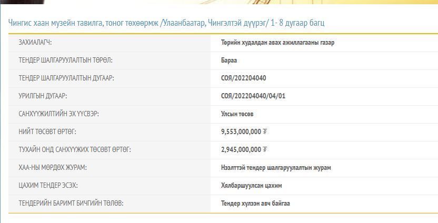
Task: Click 'Нээлттэй тендер шалгаруулалтын журам' value
Action: click(x=276, y=168)
